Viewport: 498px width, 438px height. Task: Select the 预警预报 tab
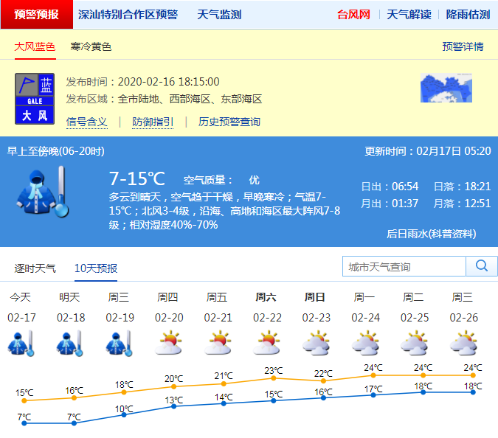pos(37,14)
